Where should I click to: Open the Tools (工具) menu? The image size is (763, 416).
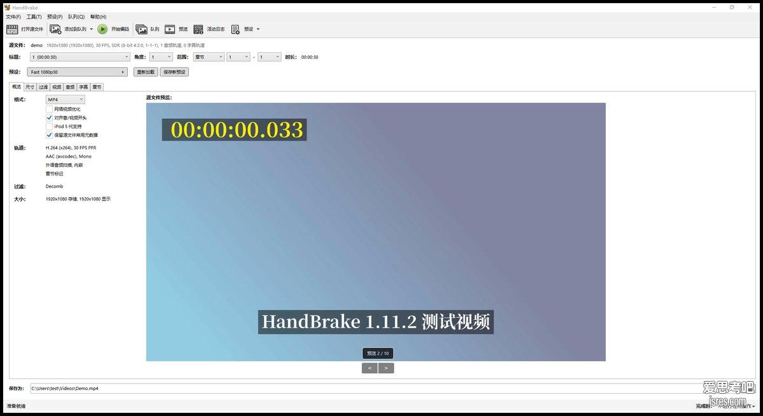coord(34,17)
